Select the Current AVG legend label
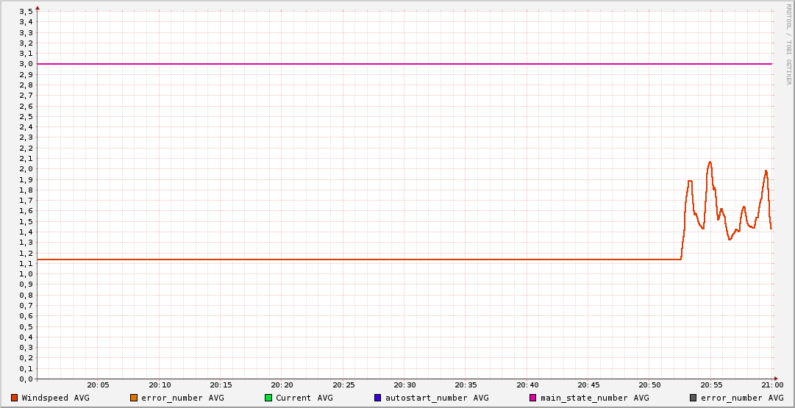795x408 pixels. (x=304, y=398)
